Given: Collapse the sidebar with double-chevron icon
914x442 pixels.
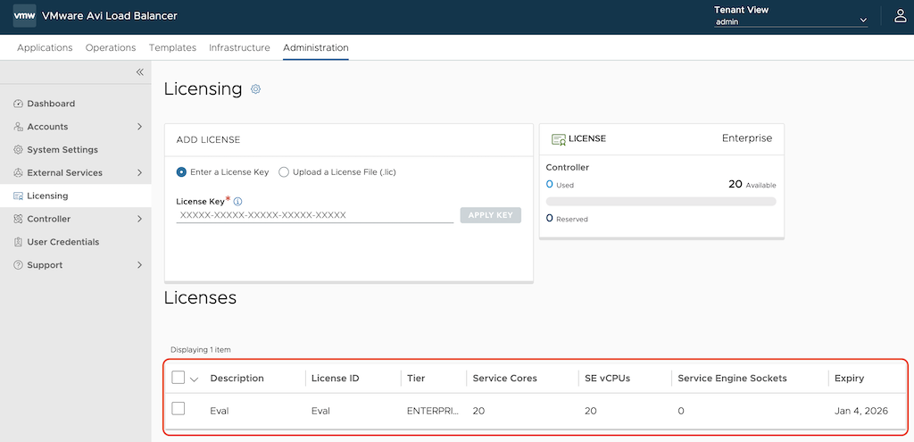Looking at the screenshot, I should point(140,72).
